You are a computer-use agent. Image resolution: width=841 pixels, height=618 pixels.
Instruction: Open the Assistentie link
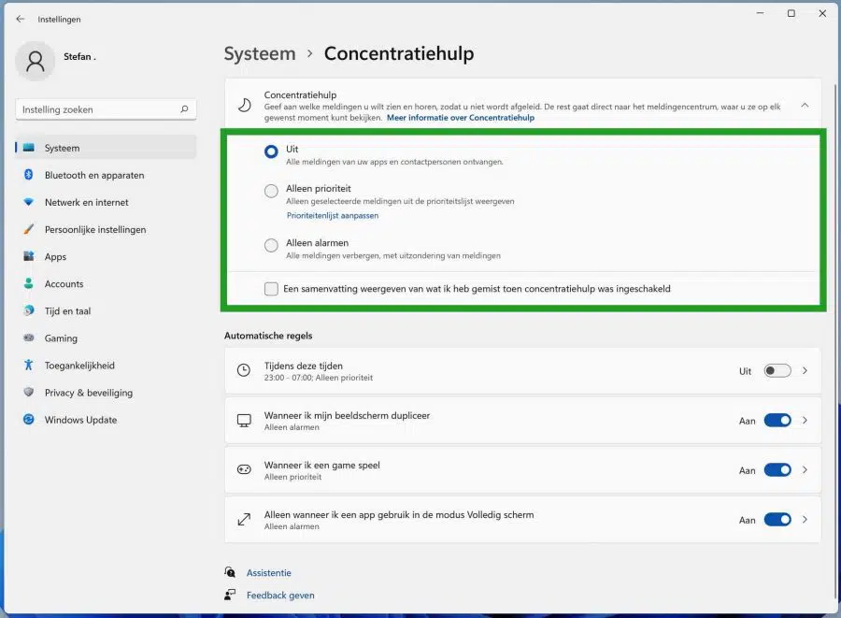click(x=269, y=573)
